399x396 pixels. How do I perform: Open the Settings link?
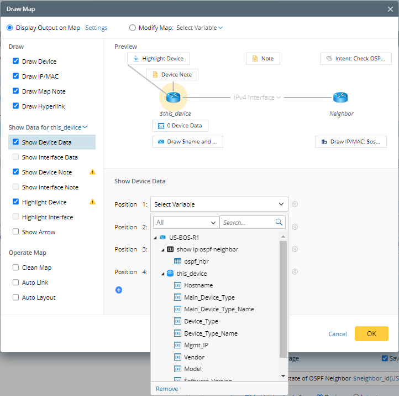96,28
